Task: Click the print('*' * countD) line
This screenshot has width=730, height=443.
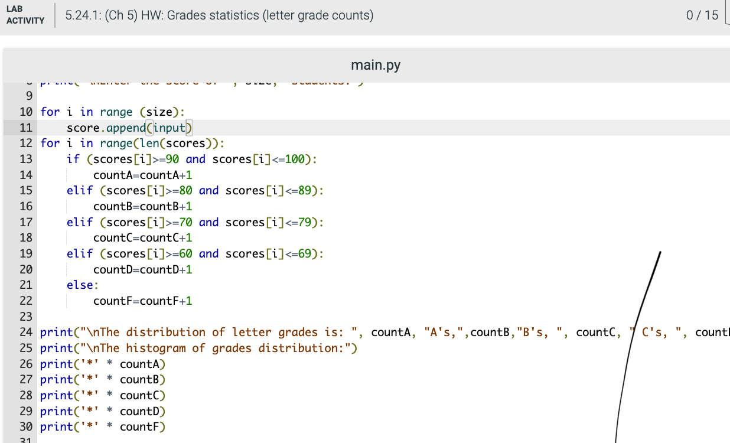Action: pyautogui.click(x=103, y=411)
